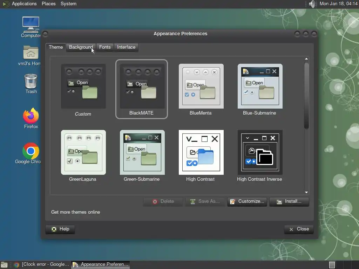Click Install to add a theme

click(x=289, y=201)
